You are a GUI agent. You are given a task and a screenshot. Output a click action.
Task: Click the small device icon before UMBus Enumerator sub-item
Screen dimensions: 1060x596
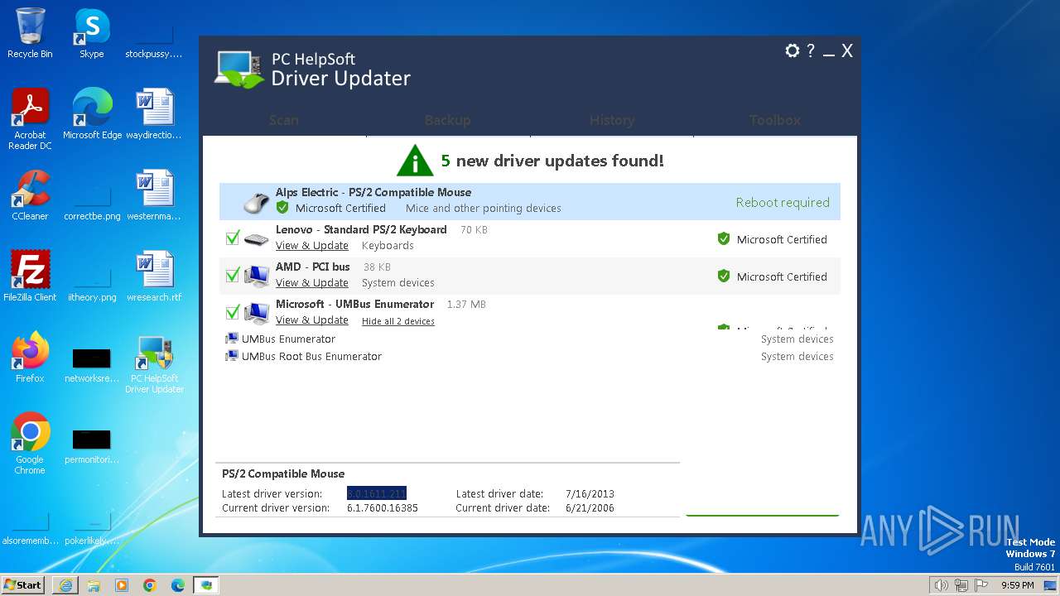click(x=232, y=339)
